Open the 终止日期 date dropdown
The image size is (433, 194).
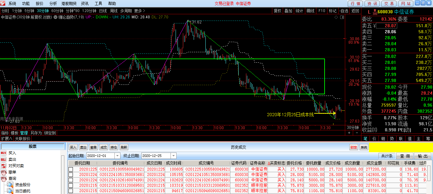pyautogui.click(x=173, y=156)
